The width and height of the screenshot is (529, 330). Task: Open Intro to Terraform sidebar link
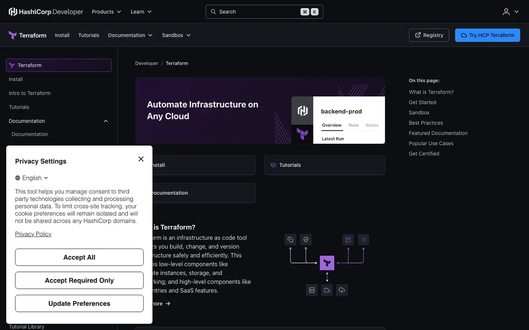(30, 93)
